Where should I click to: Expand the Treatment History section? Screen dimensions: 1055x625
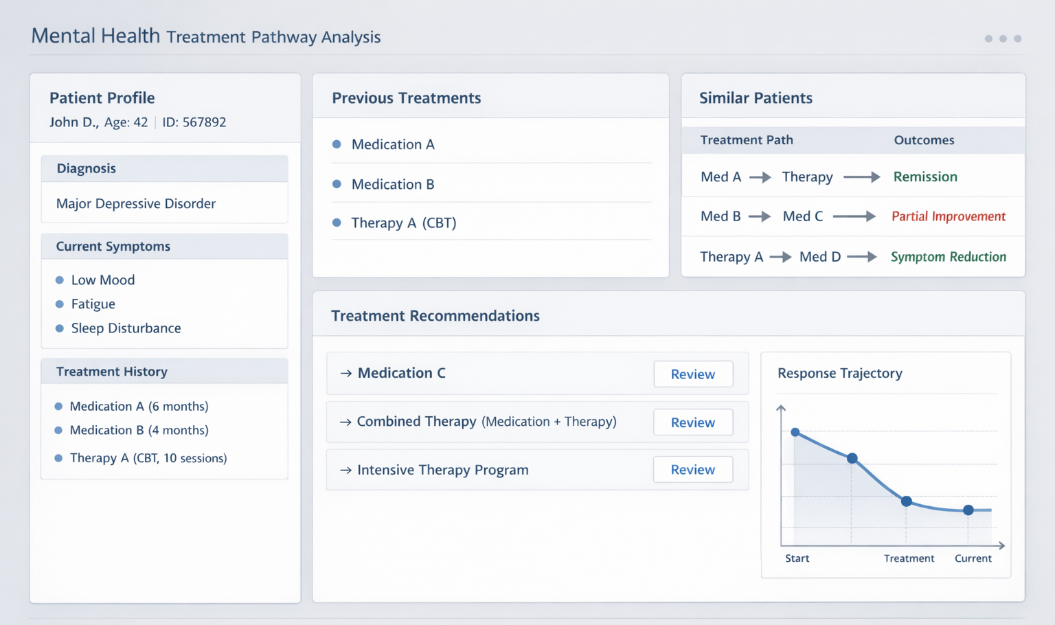coord(112,371)
